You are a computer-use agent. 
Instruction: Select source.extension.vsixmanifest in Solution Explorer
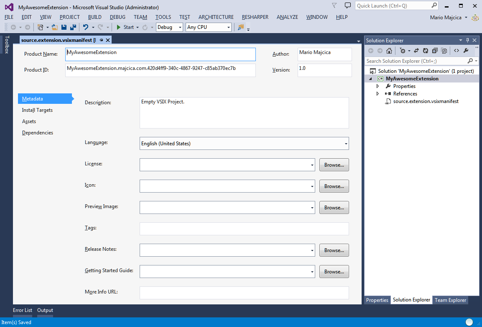pyautogui.click(x=426, y=101)
